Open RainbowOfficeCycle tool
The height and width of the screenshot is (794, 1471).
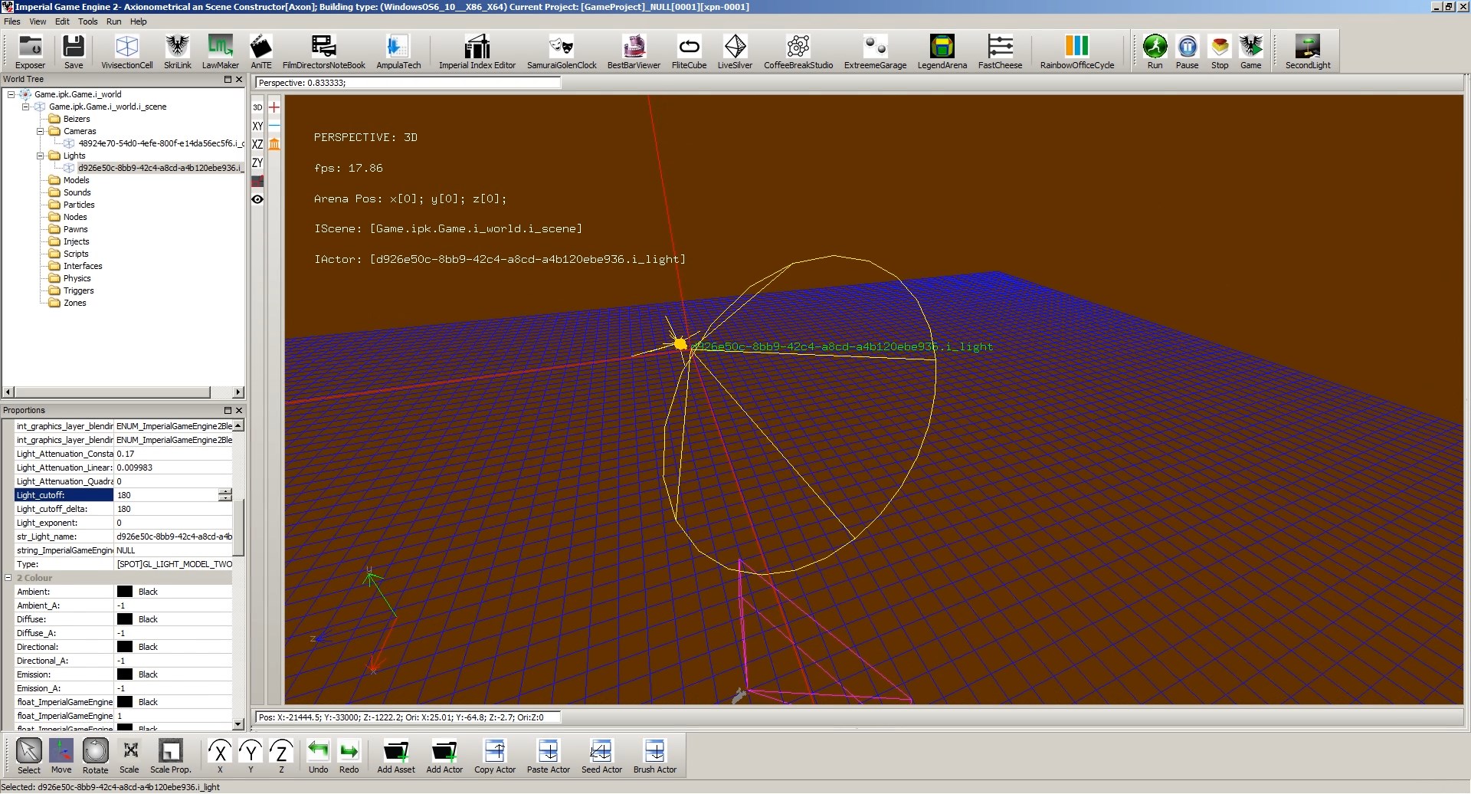[1077, 52]
